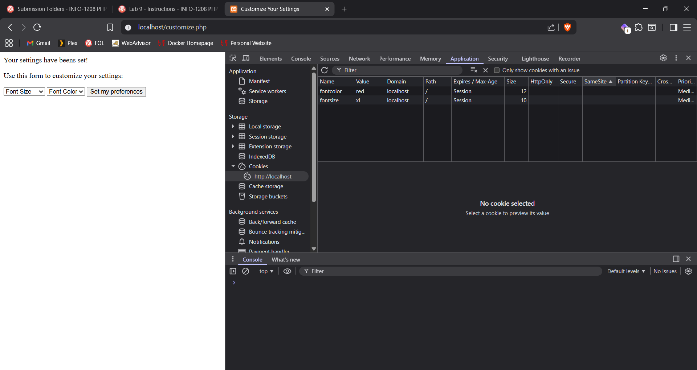Screen dimensions: 697x370
Task: Click the inspect element picker icon
Action: pyautogui.click(x=233, y=58)
